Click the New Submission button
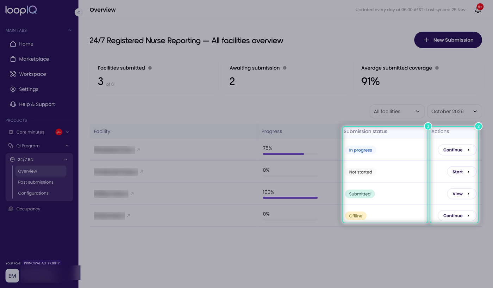The image size is (493, 288). pos(448,40)
